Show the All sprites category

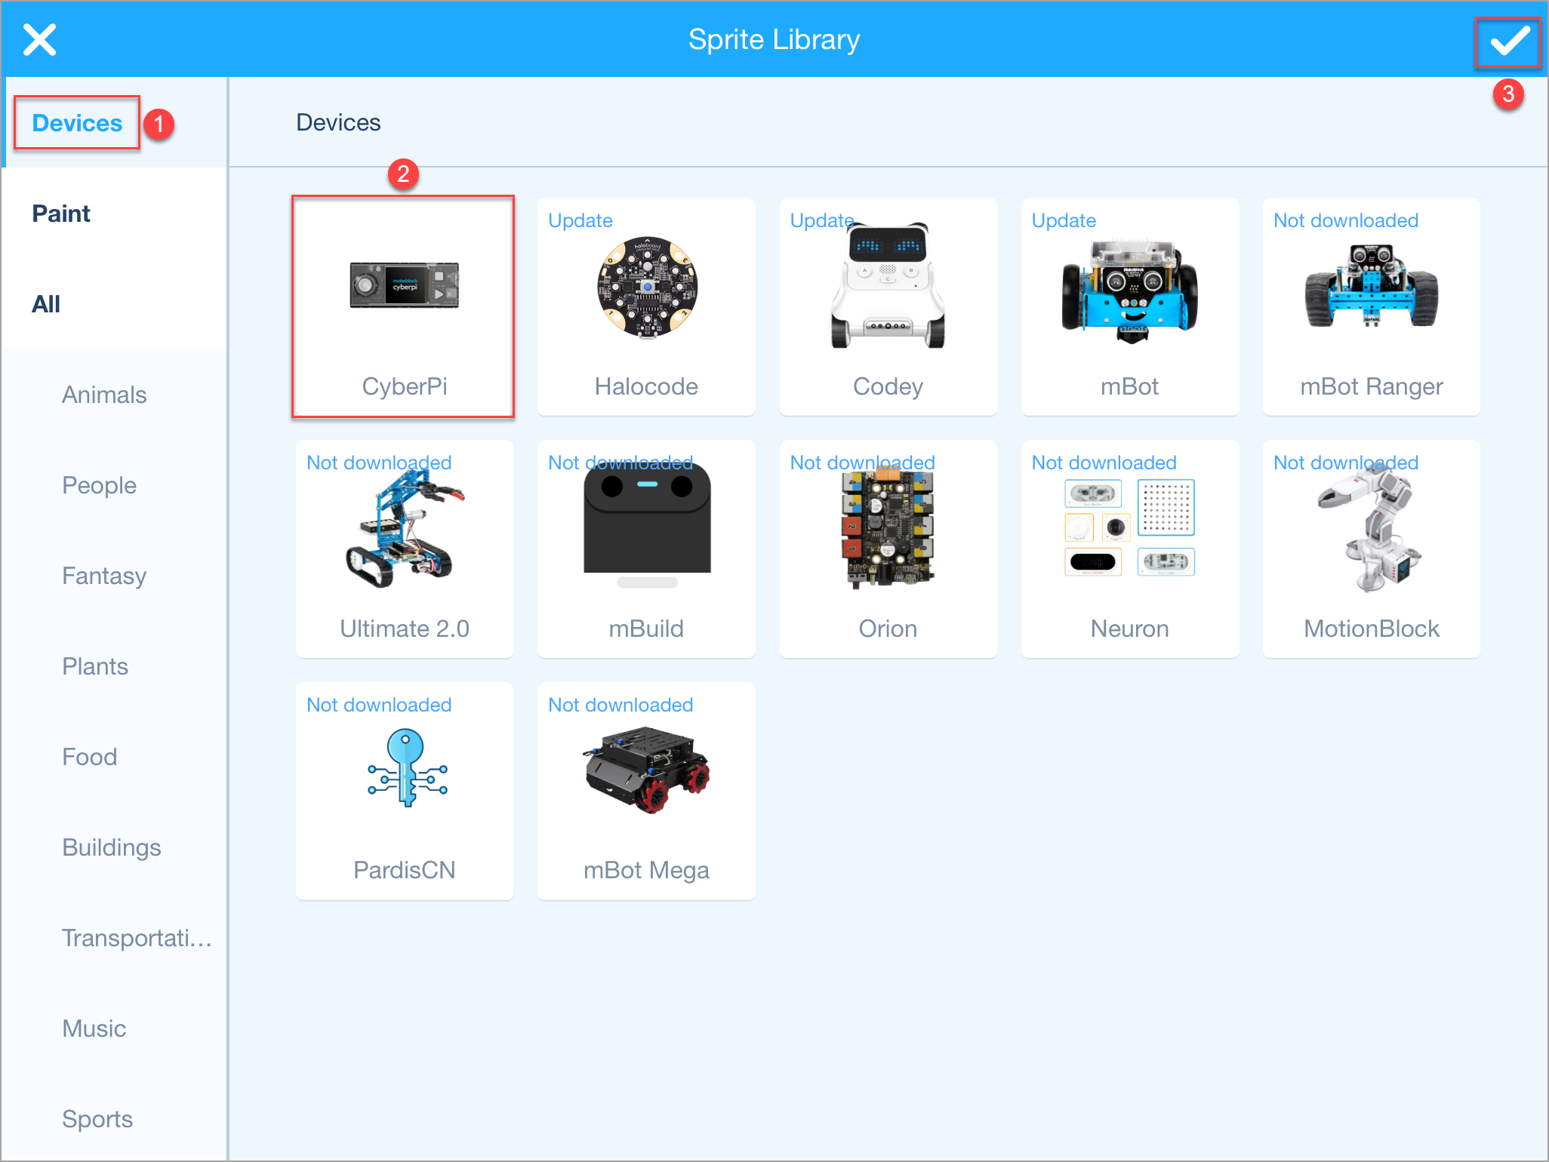[46, 304]
